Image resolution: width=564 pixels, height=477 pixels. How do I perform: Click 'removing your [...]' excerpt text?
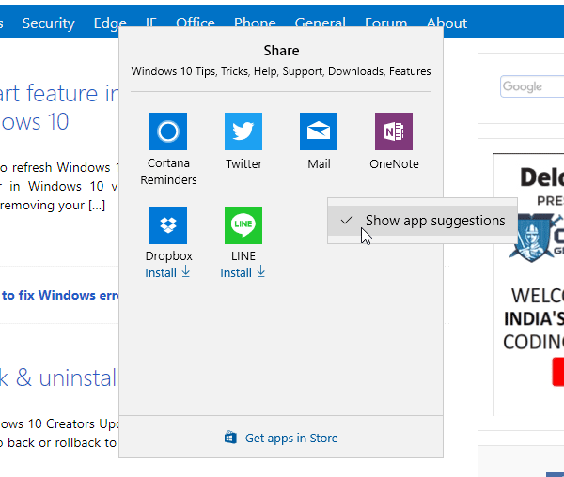(53, 205)
